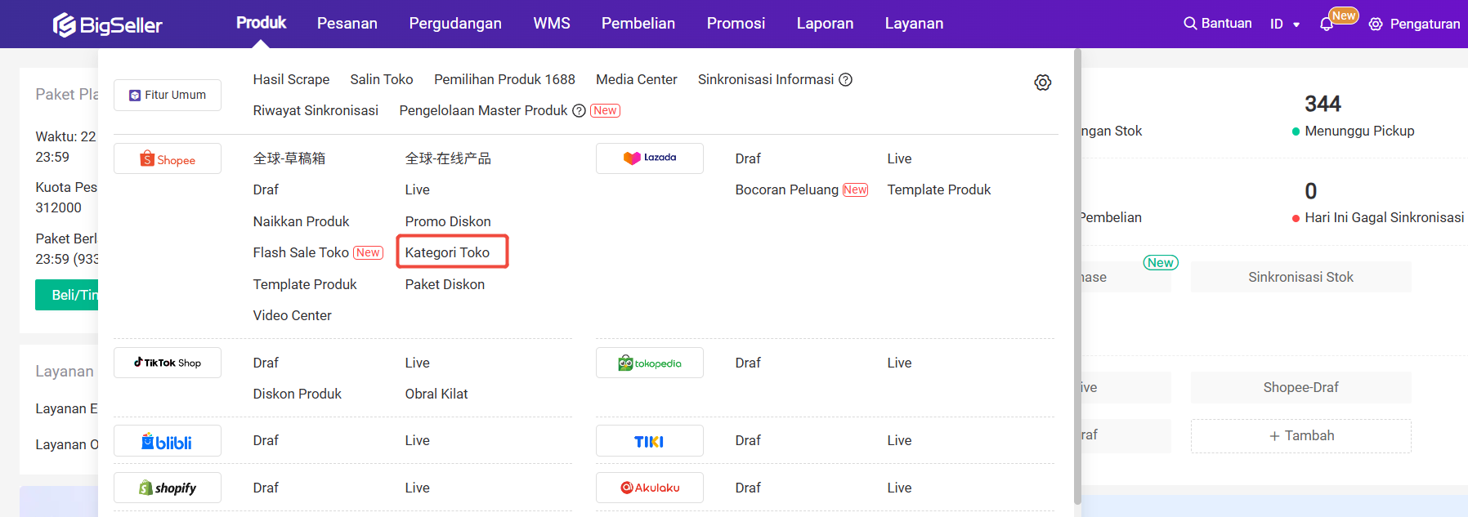Viewport: 1468px width, 517px height.
Task: Expand the ID language dropdown
Action: (x=1285, y=25)
